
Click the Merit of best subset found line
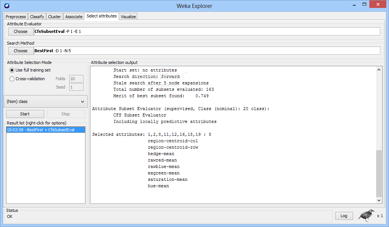coord(161,96)
